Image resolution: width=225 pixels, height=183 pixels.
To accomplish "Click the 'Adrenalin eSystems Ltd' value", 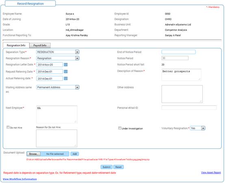I will coord(178,24).
